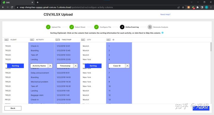
Task: Select the ID cell with value 13
Action: (x=110, y=100)
